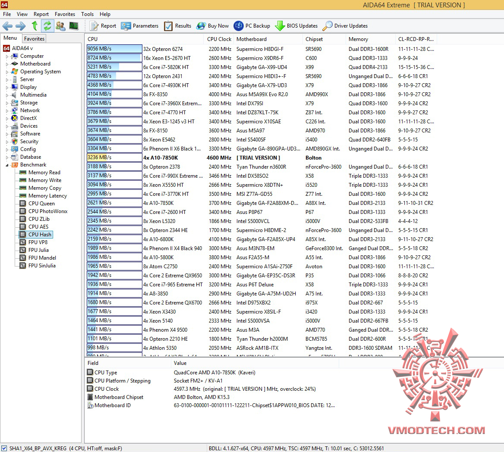
Task: Switch to the Menu tab
Action: (x=10, y=38)
